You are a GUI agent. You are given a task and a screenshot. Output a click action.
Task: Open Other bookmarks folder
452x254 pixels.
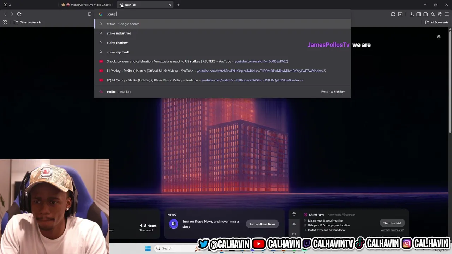[x=28, y=22]
